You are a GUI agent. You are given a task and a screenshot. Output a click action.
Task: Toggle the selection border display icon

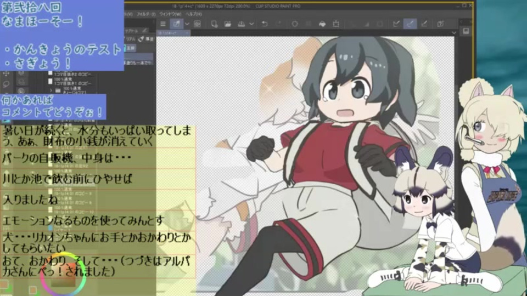380,24
